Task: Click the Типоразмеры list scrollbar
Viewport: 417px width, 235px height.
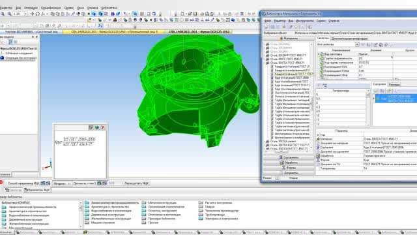Action: click(x=368, y=108)
